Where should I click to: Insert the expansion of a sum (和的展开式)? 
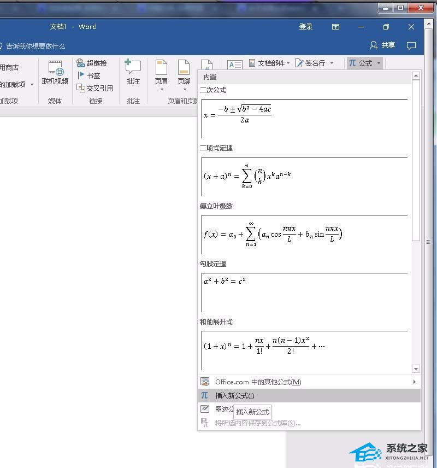305,350
